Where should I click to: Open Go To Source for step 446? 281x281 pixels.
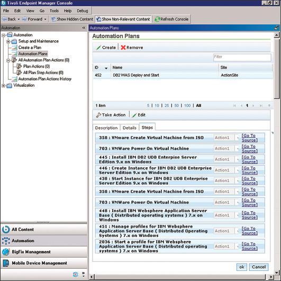249,170
